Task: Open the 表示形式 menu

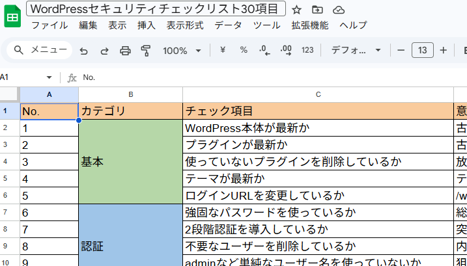Action: point(185,25)
